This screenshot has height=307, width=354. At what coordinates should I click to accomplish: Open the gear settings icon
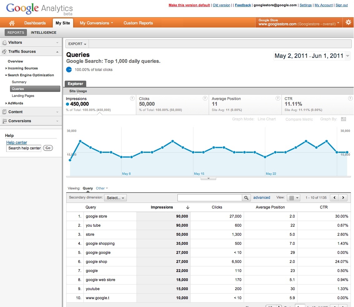point(348,23)
